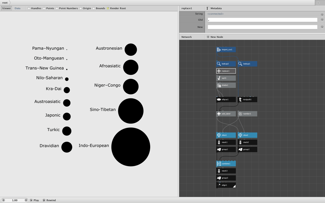Click the root breadcrumb
The height and width of the screenshot is (203, 325).
point(5,3)
